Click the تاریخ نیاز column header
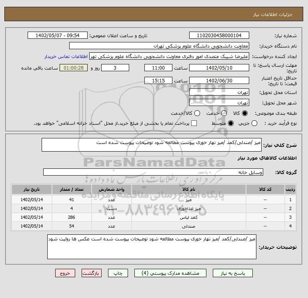308x298 pixels. coord(32,189)
